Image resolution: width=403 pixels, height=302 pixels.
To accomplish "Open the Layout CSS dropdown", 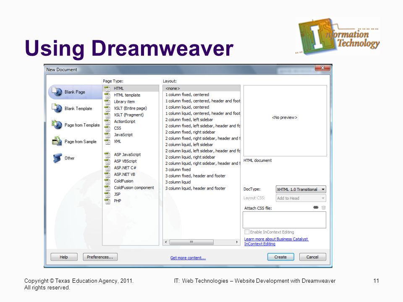I will [301, 198].
